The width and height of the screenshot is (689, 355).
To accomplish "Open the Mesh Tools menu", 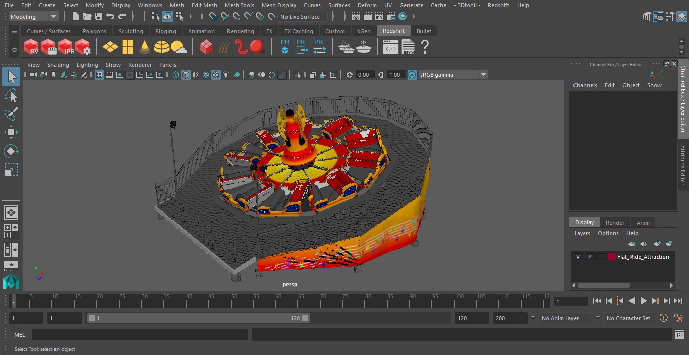I will coord(239,5).
